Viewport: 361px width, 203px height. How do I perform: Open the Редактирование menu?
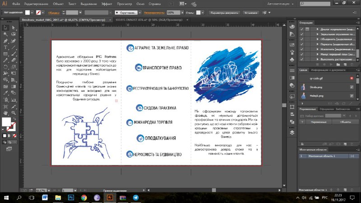tap(36, 4)
